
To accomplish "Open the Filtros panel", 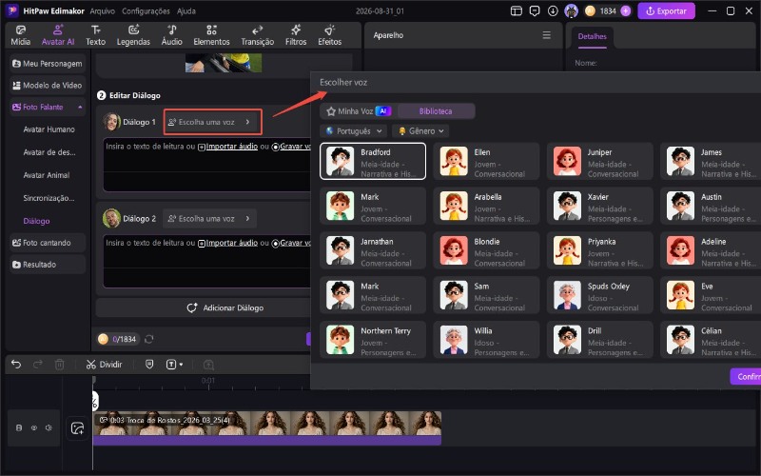I will point(296,35).
